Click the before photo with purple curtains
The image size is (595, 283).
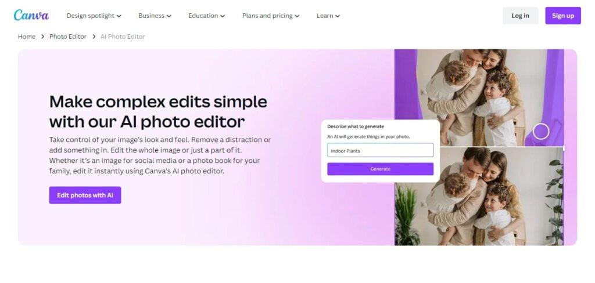pyautogui.click(x=479, y=97)
